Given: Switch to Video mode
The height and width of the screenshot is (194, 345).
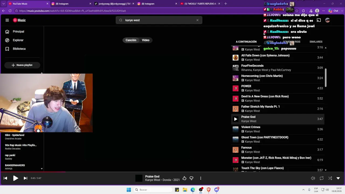Looking at the screenshot, I should (146, 40).
